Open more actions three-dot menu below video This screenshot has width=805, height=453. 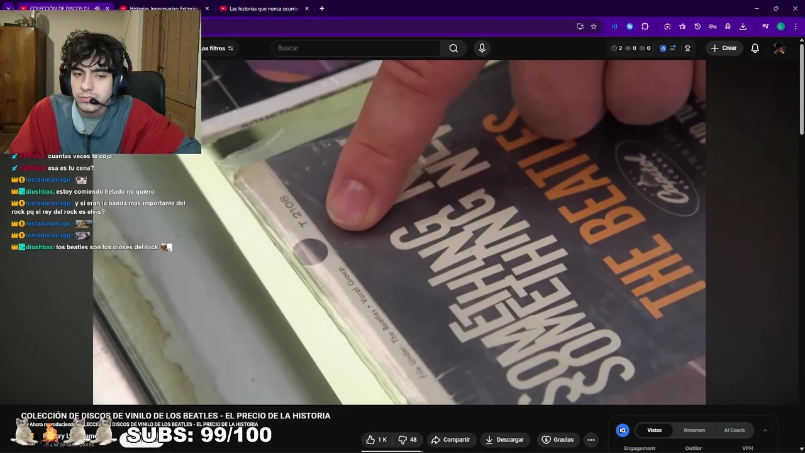[x=591, y=440]
